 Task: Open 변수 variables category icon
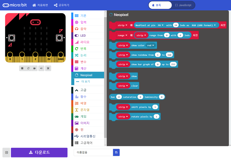pyautogui.click(x=77, y=62)
